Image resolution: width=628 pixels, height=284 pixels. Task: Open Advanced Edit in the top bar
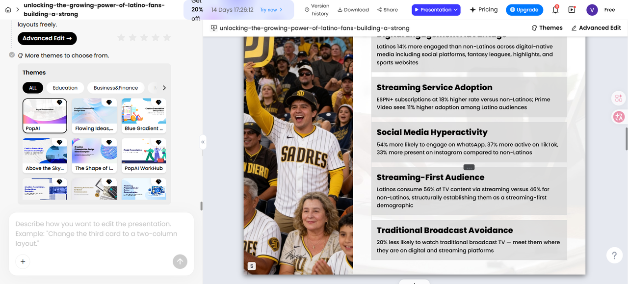596,28
